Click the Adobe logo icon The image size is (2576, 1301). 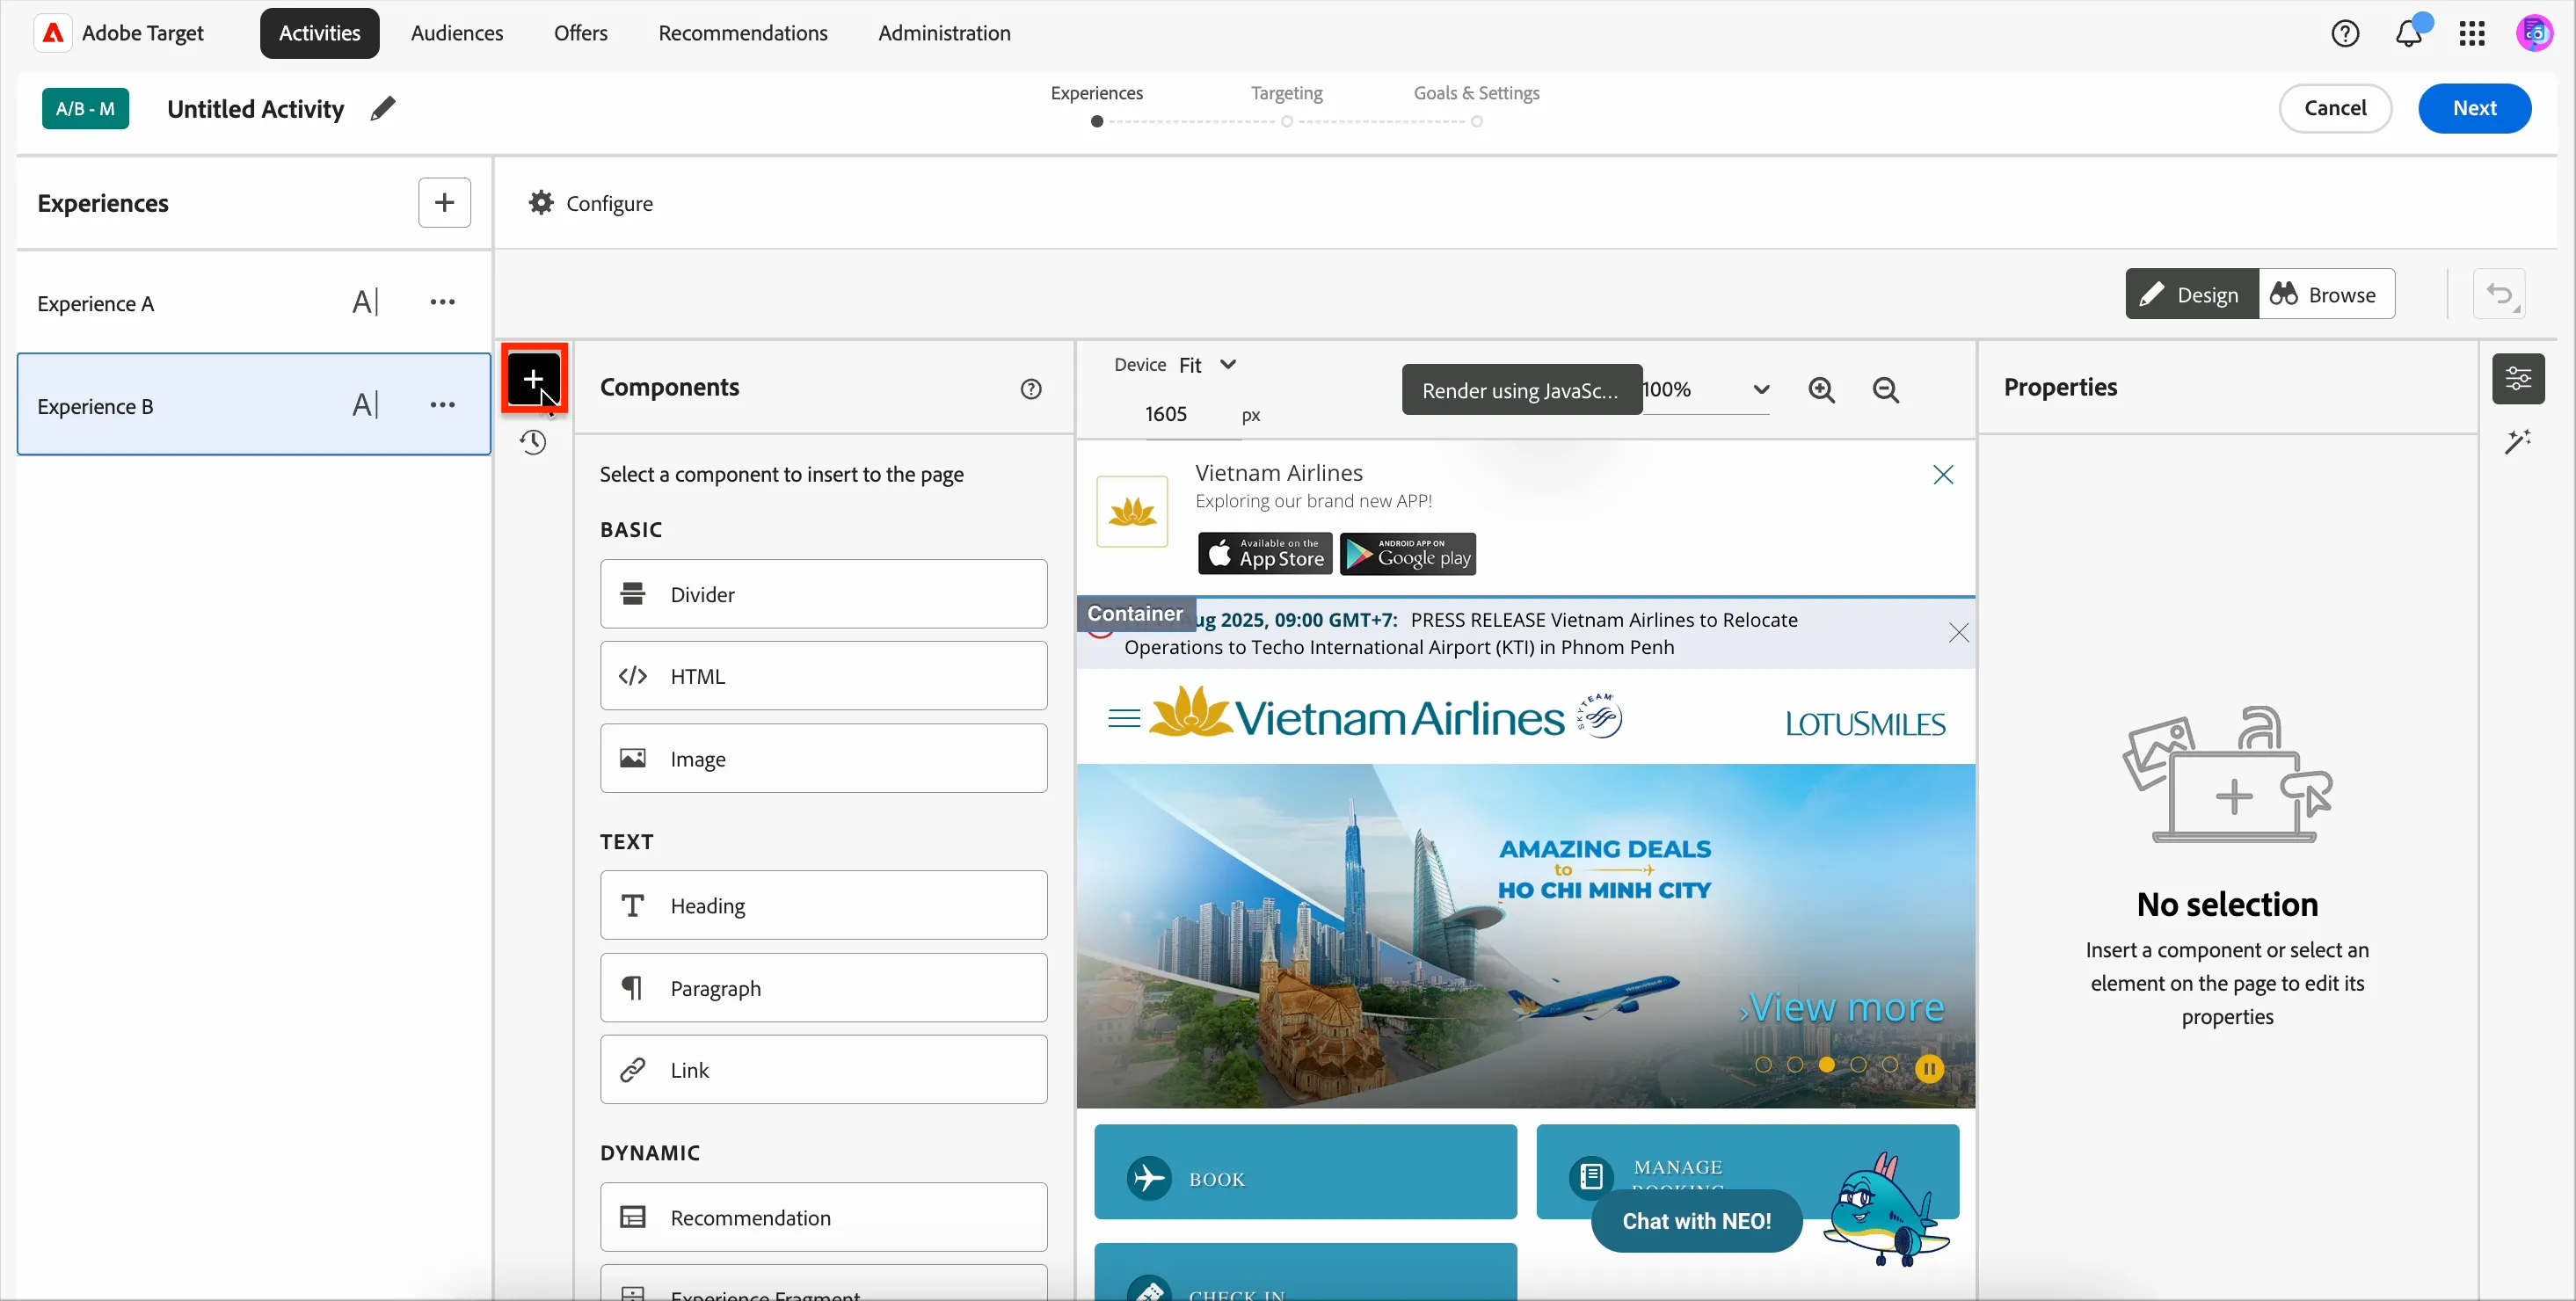(53, 33)
